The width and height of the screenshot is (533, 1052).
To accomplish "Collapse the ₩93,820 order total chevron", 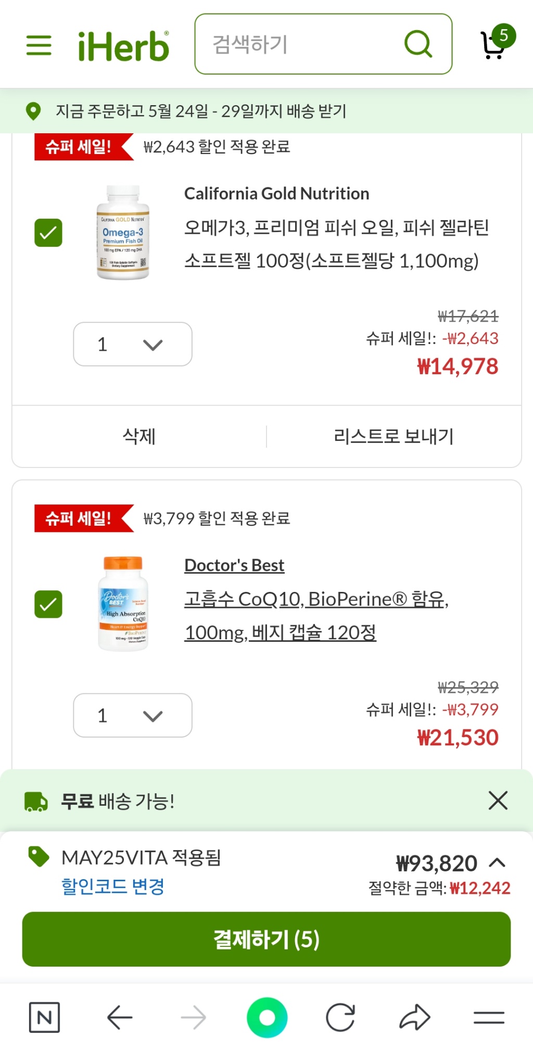I will coord(497,863).
